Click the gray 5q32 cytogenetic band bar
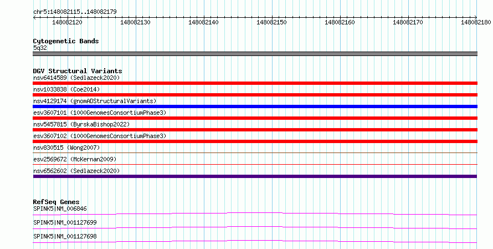The height and width of the screenshot is (249, 493). pos(255,54)
